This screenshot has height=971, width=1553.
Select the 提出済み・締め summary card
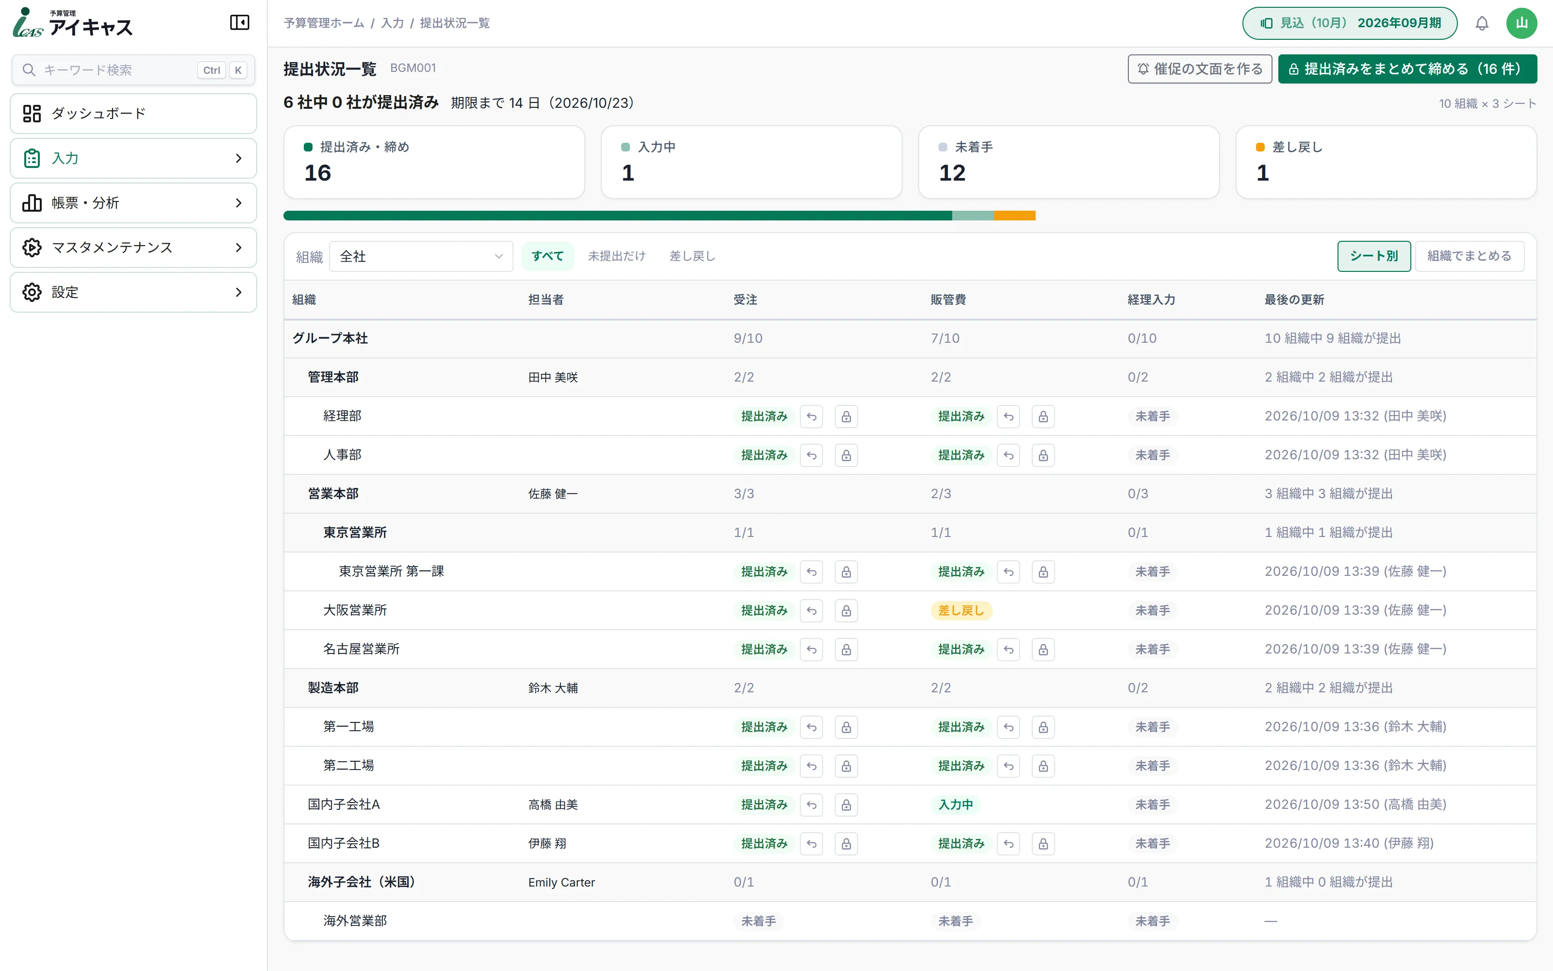434,162
